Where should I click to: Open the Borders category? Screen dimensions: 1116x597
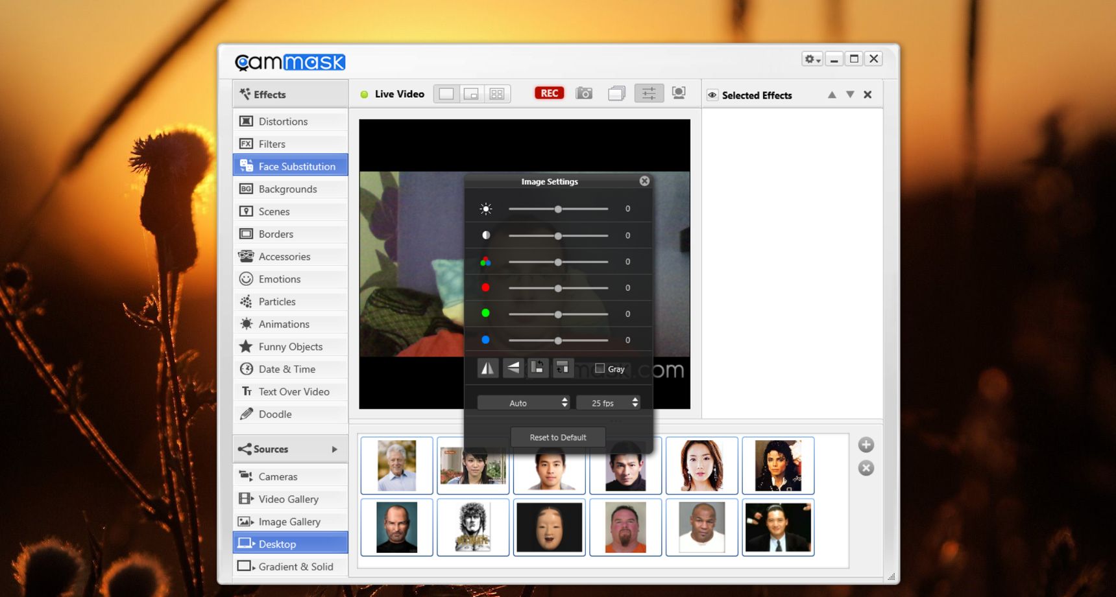coord(290,234)
